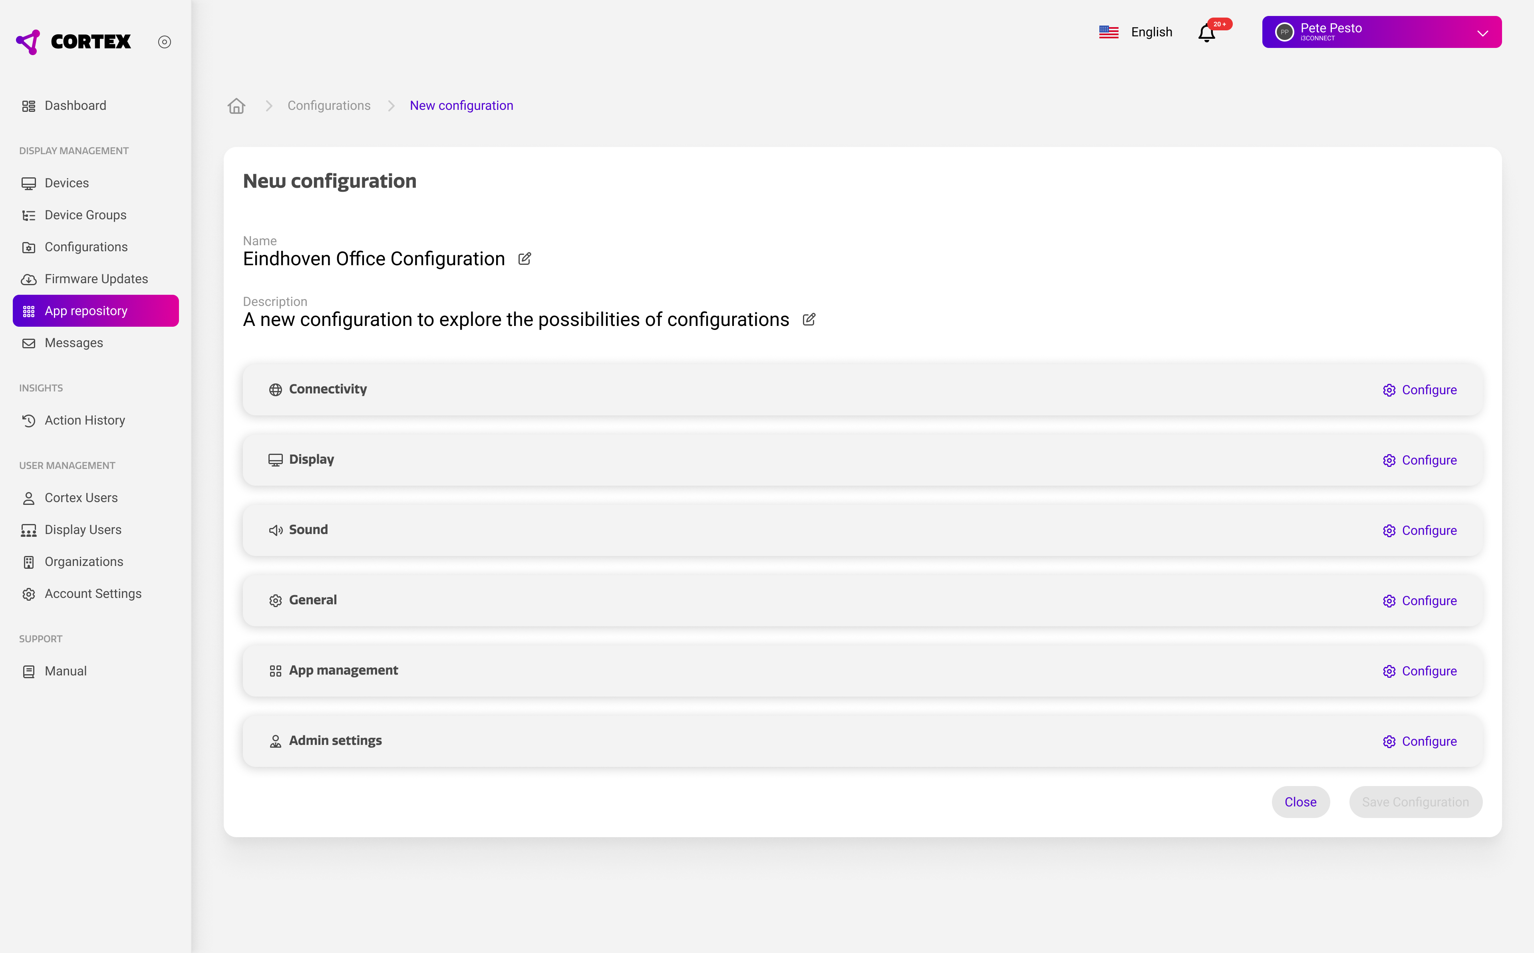Open the notifications bell
The width and height of the screenshot is (1534, 953).
point(1206,33)
